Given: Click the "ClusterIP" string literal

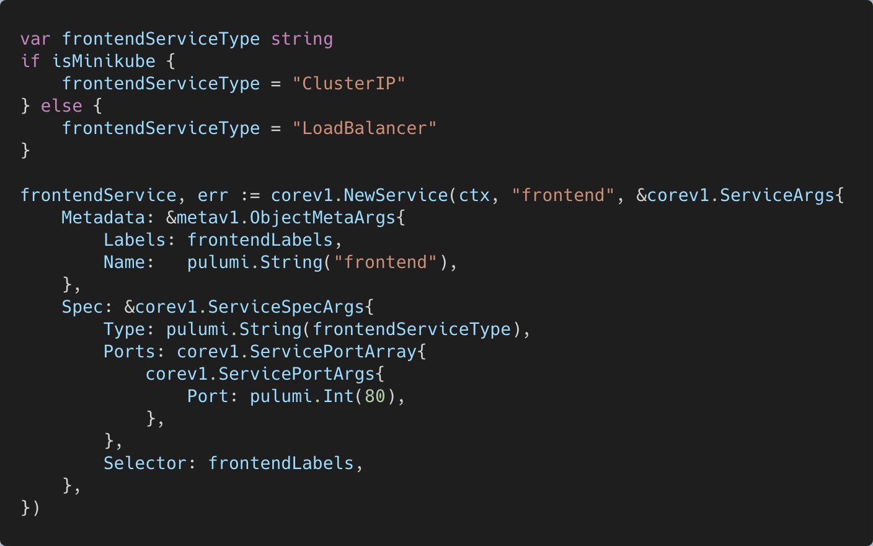Looking at the screenshot, I should click(348, 83).
